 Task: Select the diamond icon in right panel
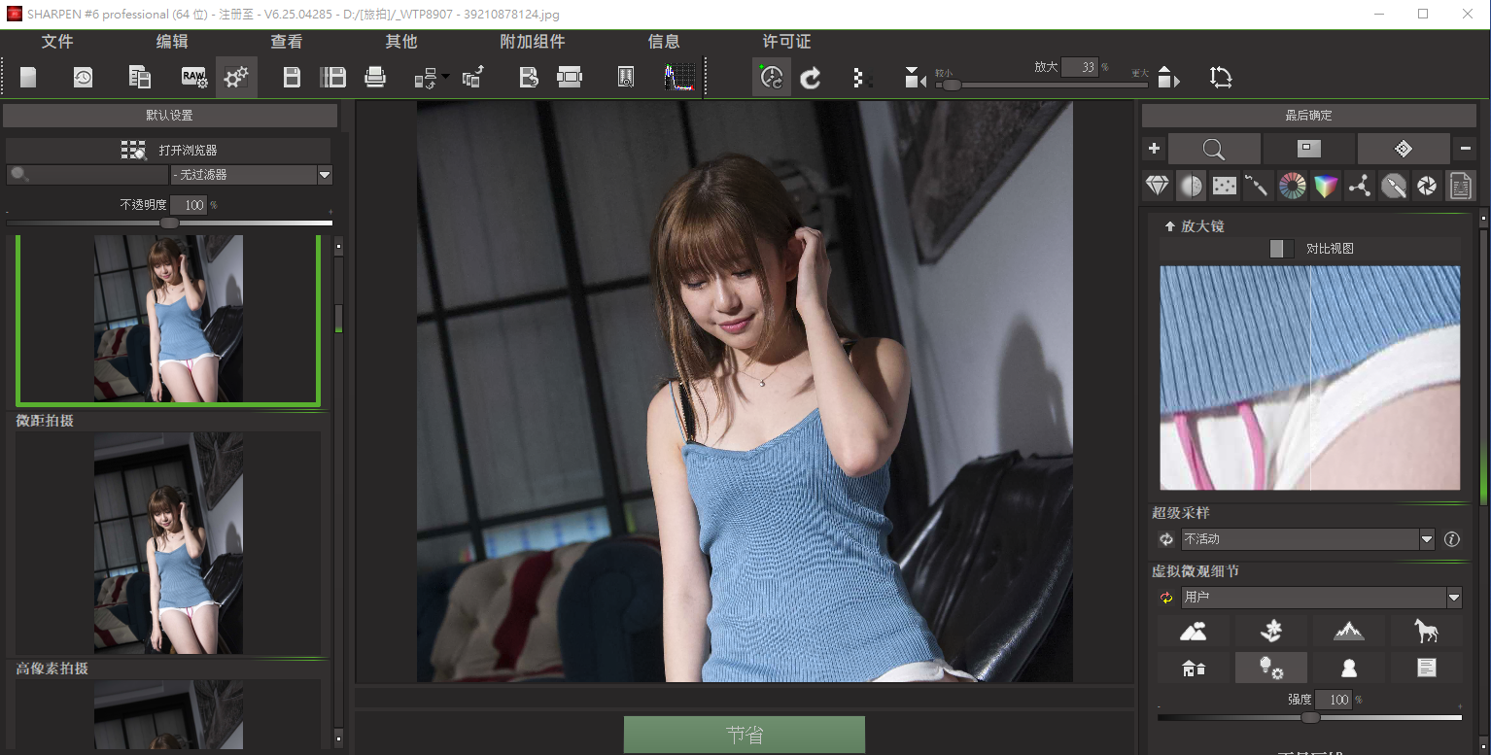pos(1157,185)
